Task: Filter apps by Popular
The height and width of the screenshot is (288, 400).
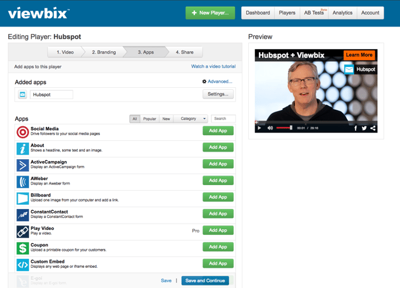Action: pyautogui.click(x=149, y=119)
